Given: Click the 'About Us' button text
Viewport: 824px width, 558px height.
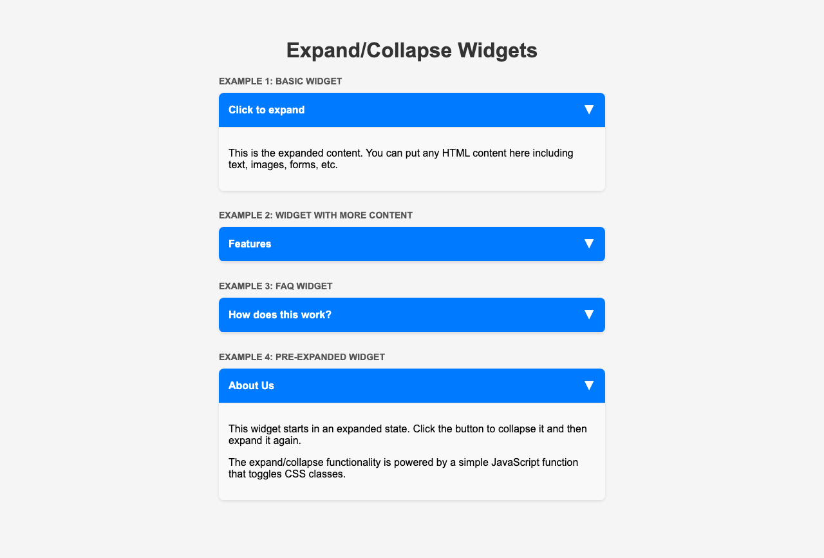Looking at the screenshot, I should tap(251, 385).
